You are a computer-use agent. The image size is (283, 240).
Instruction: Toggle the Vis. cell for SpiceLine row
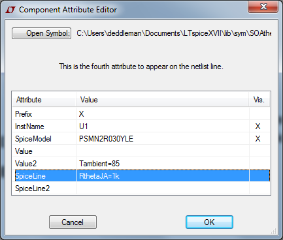click(259, 176)
